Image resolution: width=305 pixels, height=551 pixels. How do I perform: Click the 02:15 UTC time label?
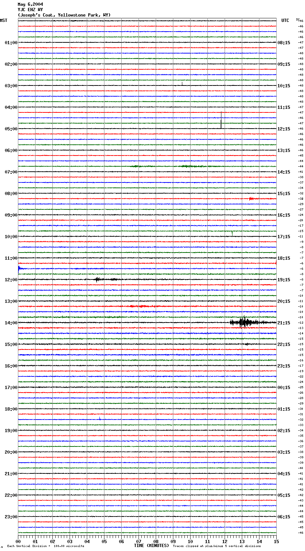[284, 431]
